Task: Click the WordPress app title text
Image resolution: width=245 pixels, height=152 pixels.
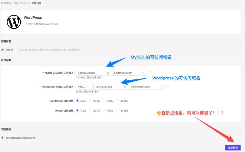Action: pyautogui.click(x=33, y=18)
